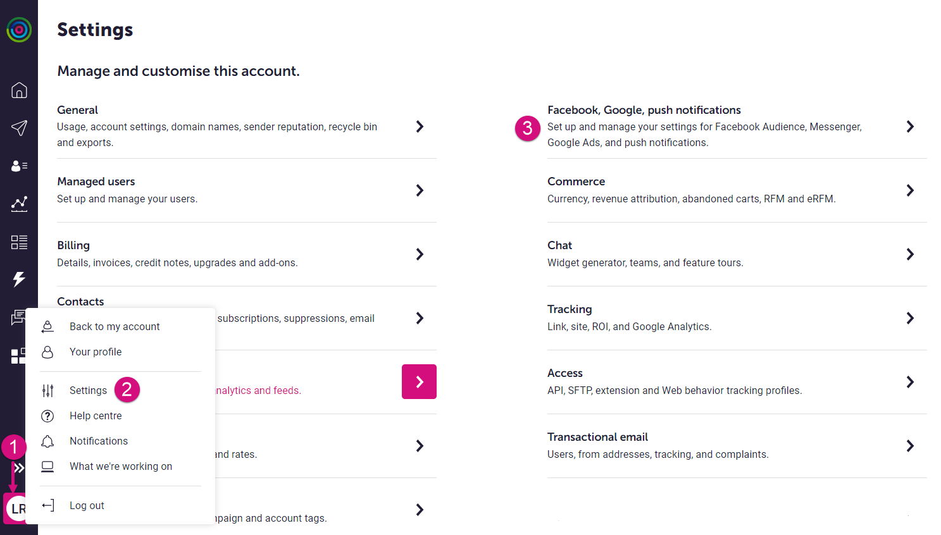Open the analytics chart icon

[x=19, y=204]
